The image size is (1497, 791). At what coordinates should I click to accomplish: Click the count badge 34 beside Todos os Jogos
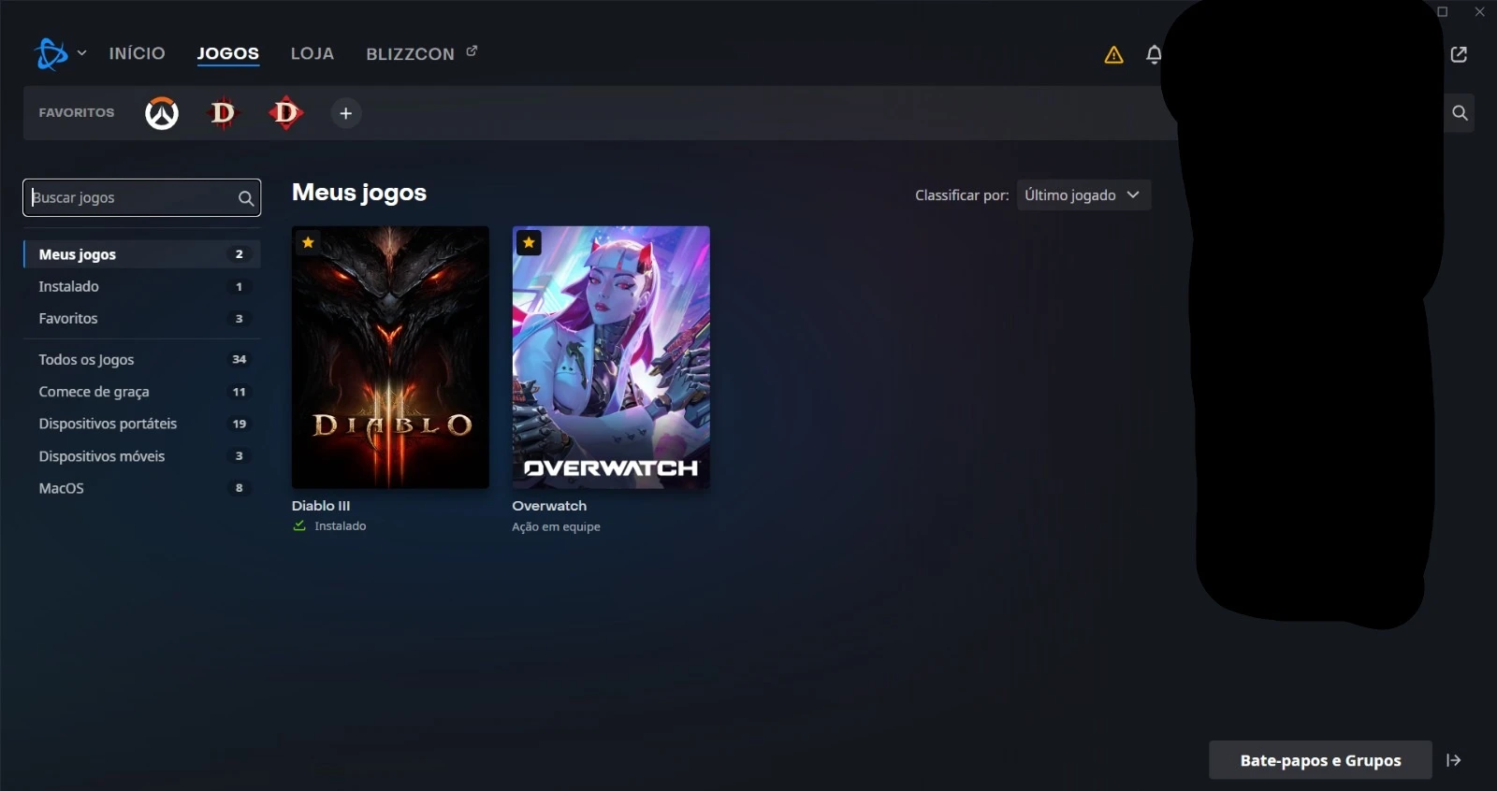click(x=240, y=359)
